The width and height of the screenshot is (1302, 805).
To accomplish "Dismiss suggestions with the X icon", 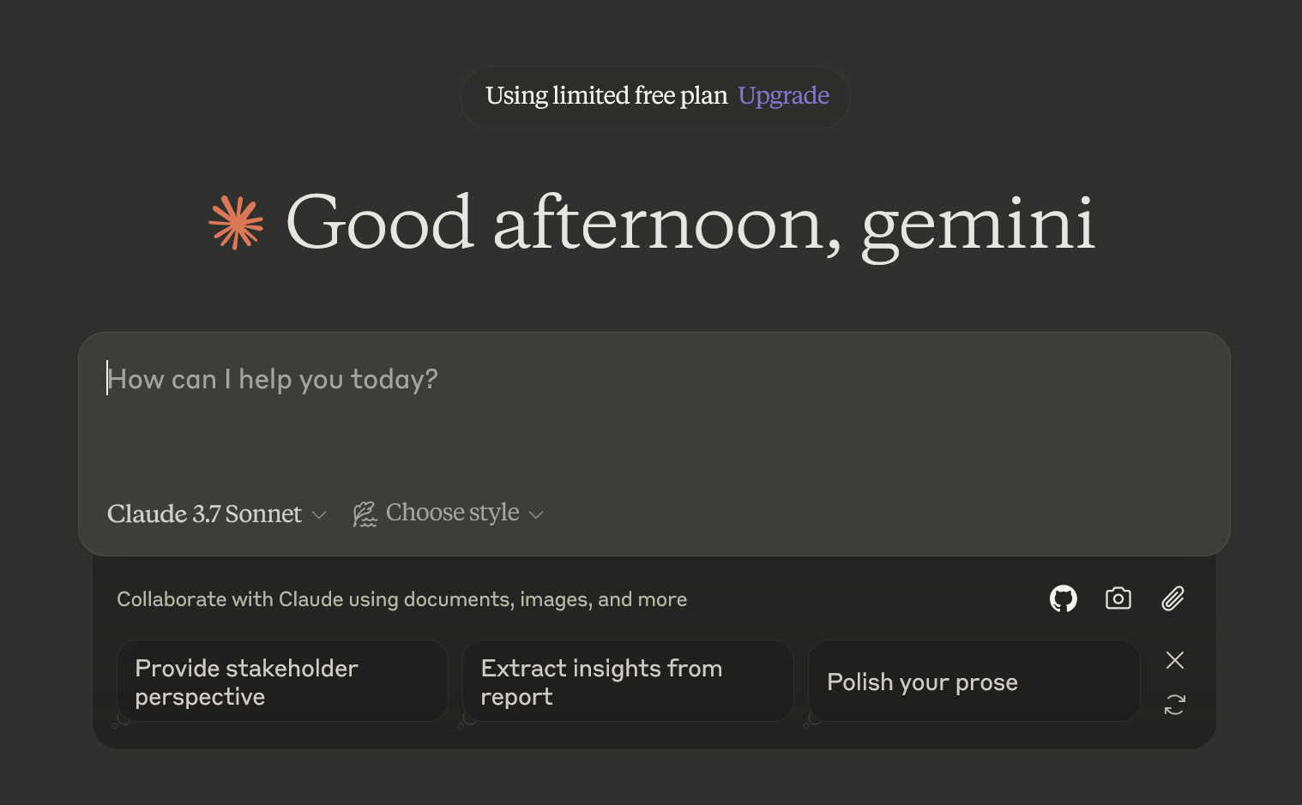I will pos(1175,660).
